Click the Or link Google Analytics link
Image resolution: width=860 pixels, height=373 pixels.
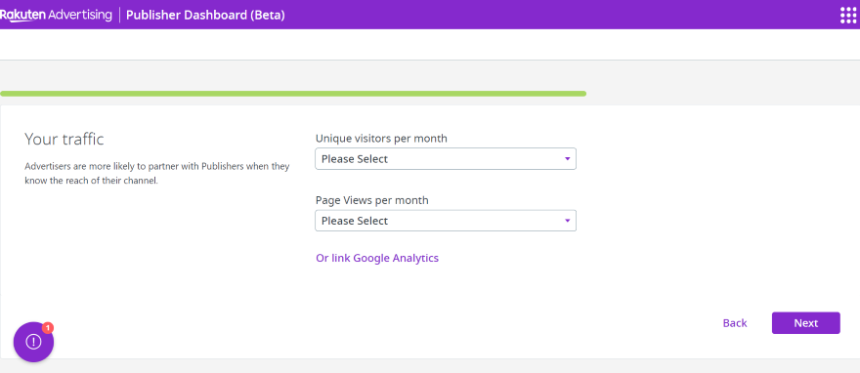(377, 258)
